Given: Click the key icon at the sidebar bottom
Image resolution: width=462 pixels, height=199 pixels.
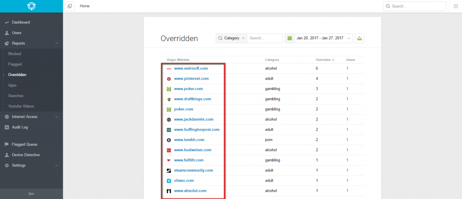Looking at the screenshot, I should click(x=31, y=194).
